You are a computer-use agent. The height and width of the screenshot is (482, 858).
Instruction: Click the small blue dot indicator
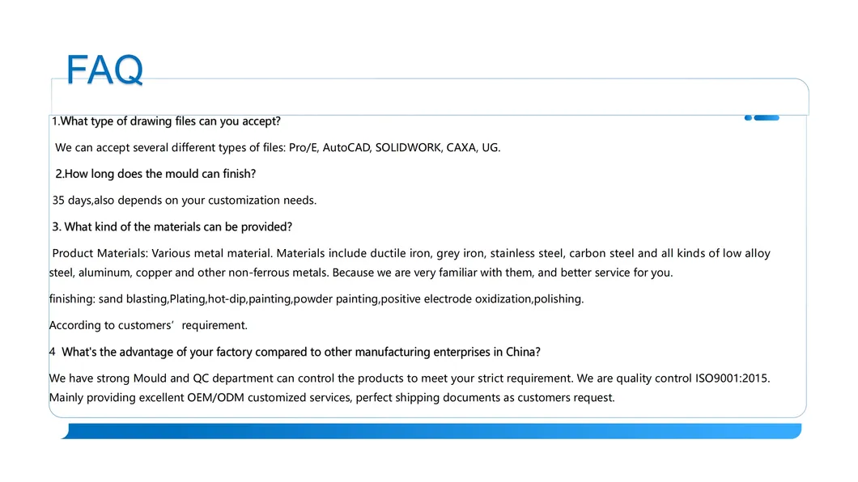tap(748, 118)
